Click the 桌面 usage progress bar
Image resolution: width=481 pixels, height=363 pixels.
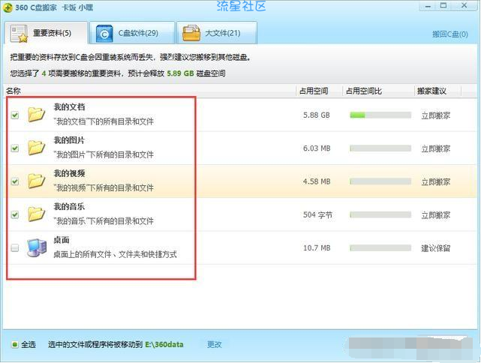point(380,247)
